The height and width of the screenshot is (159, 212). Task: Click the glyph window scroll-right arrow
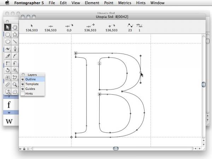[199, 149]
